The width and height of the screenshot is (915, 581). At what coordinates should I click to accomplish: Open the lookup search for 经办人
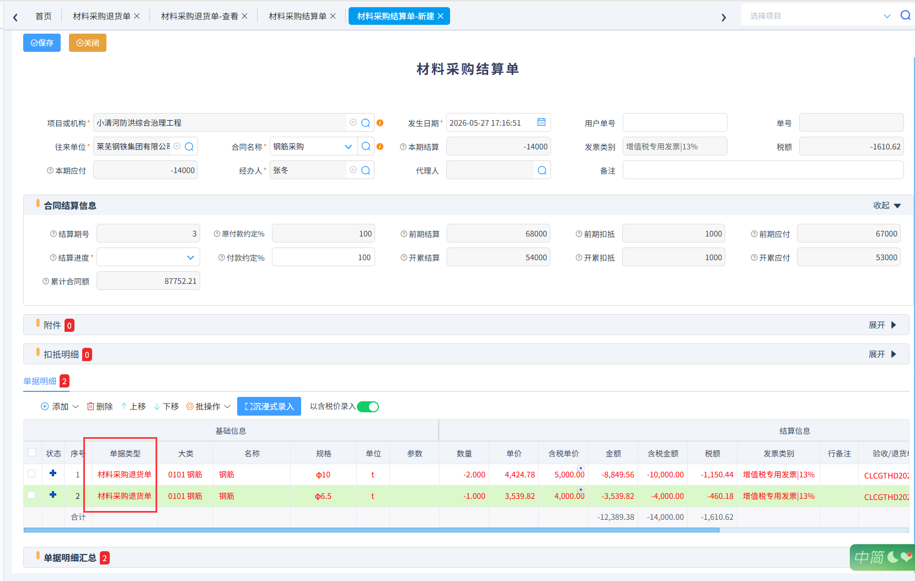(x=366, y=170)
